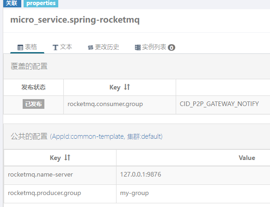This screenshot has height=207, width=270.
Task: Switch to the 文本 tab
Action: point(62,47)
